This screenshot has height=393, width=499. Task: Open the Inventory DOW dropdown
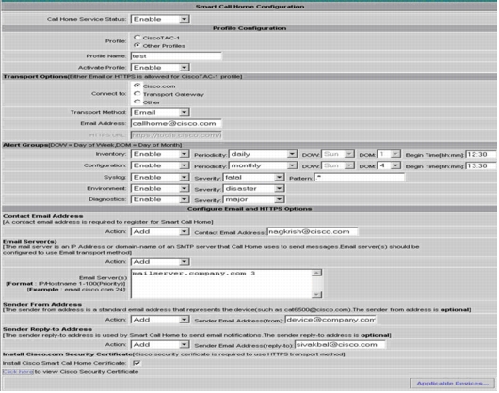tap(337, 154)
